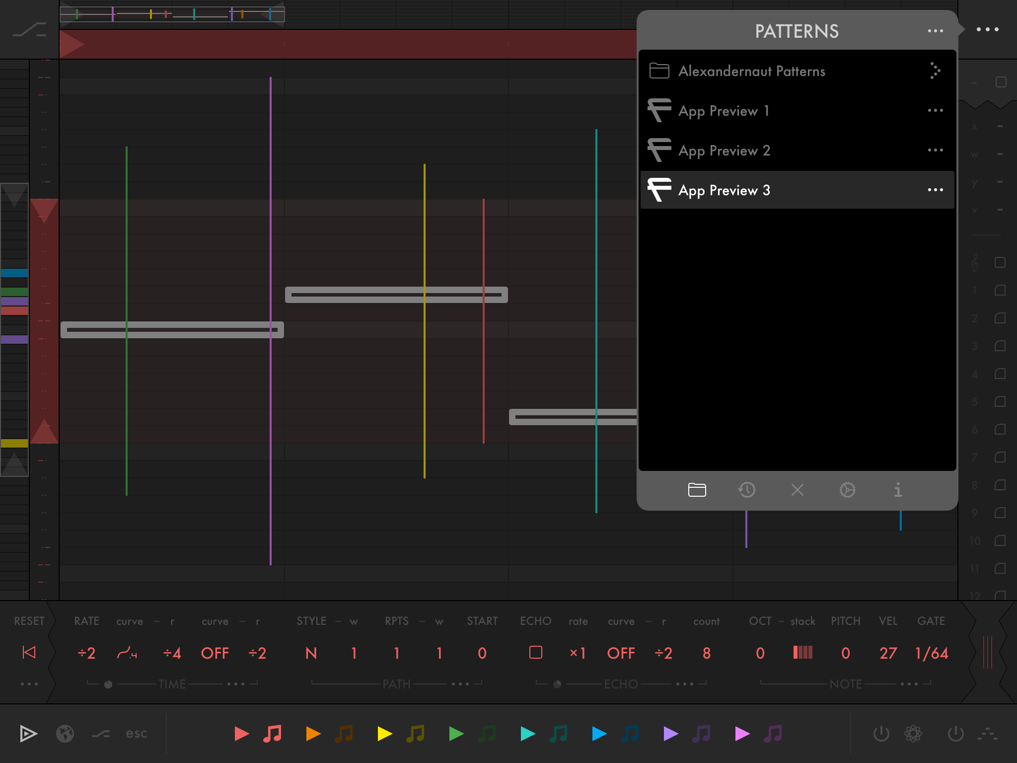Open the folder icon in Patterns footer
Viewport: 1017px width, 763px height.
tap(697, 490)
